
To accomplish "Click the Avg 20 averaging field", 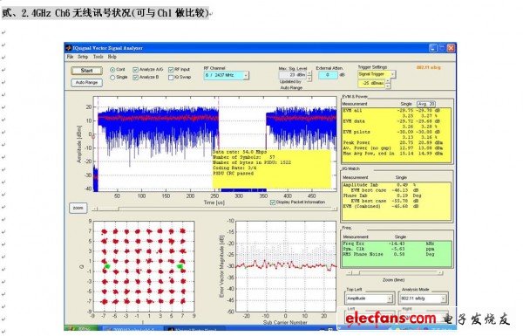I will [x=426, y=104].
